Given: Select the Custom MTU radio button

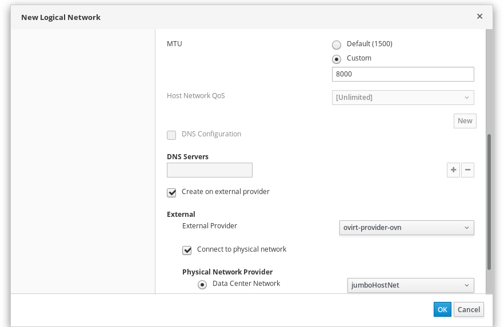Looking at the screenshot, I should 337,59.
